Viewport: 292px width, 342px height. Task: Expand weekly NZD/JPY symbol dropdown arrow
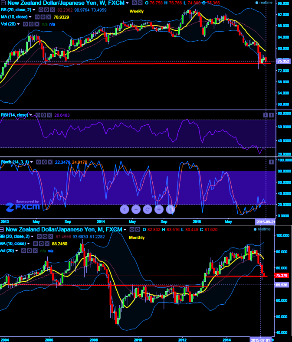(127, 3)
